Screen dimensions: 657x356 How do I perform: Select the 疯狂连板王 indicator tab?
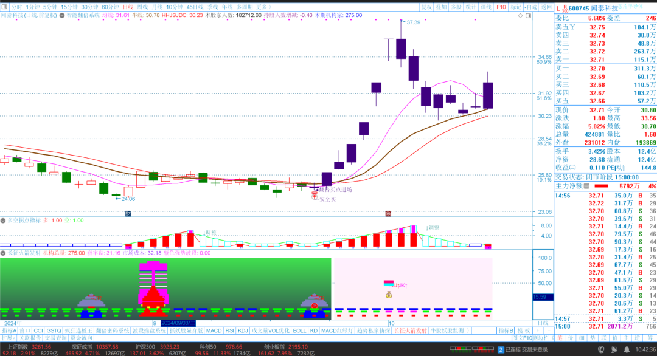(x=78, y=330)
